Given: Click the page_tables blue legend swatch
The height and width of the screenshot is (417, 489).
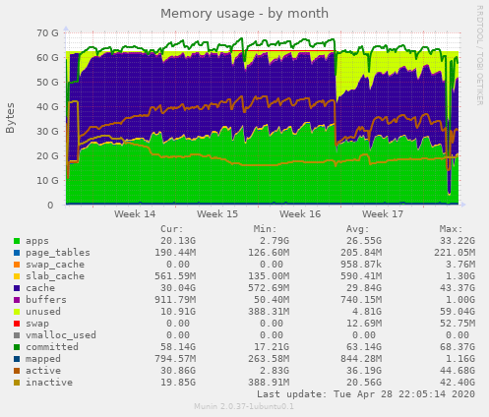Looking at the screenshot, I should tap(17, 253).
